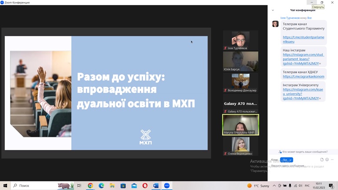Open the emoji picker in chat

327,160
